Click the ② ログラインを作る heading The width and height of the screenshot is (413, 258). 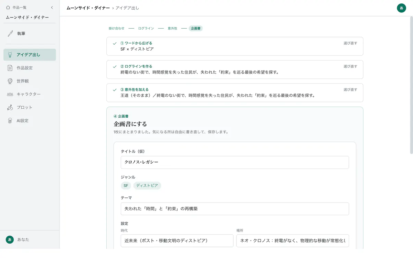(x=136, y=66)
